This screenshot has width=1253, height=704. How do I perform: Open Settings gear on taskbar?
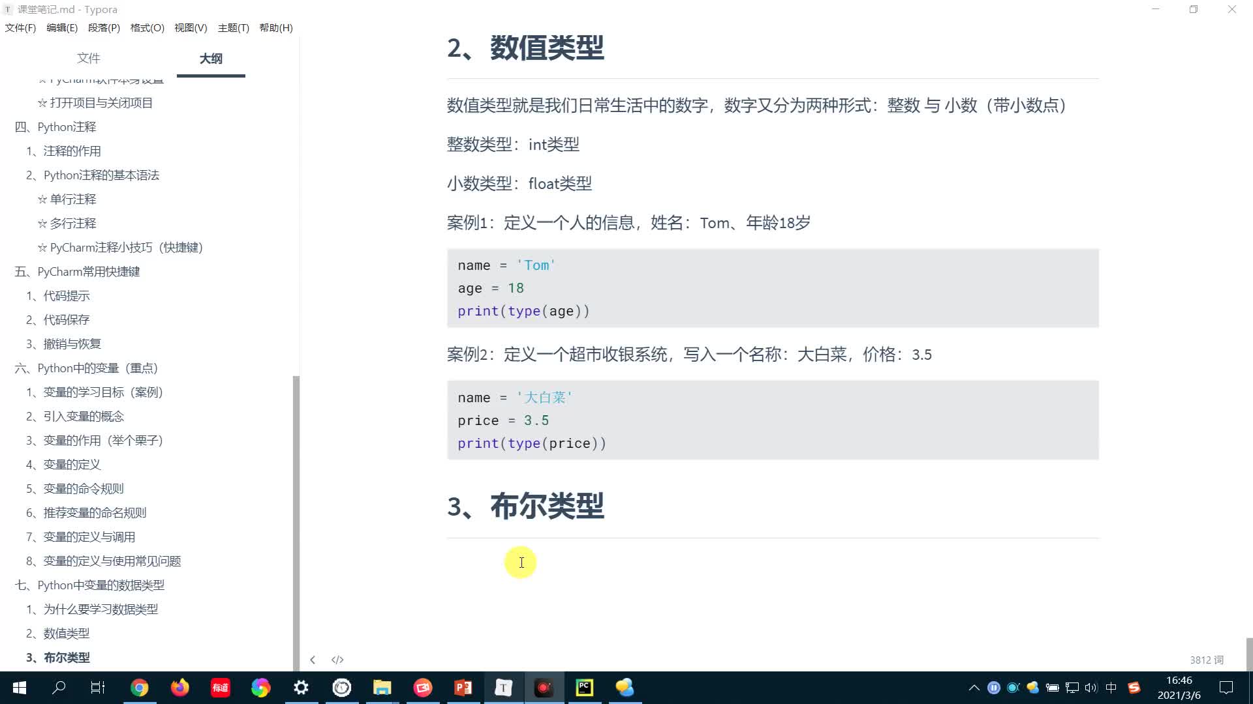pos(301,688)
